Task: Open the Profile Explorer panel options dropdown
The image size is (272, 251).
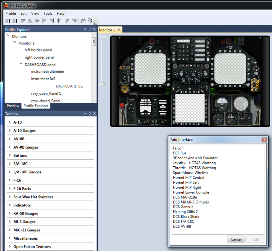Action: tap(85, 29)
